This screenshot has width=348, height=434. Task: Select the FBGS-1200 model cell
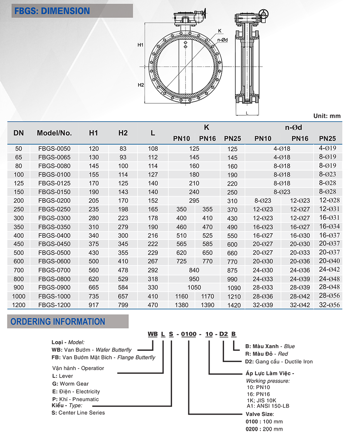[x=55, y=305]
